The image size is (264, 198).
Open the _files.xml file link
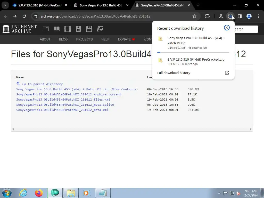click(x=63, y=100)
